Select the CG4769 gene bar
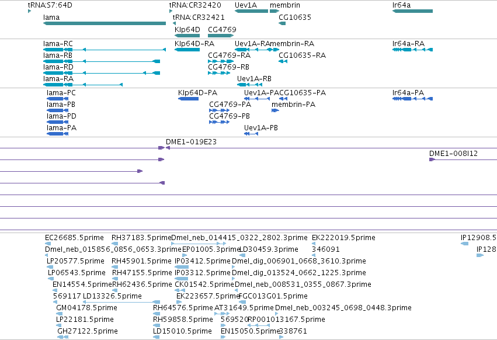Screen dimensions: 497x340 (x=221, y=36)
